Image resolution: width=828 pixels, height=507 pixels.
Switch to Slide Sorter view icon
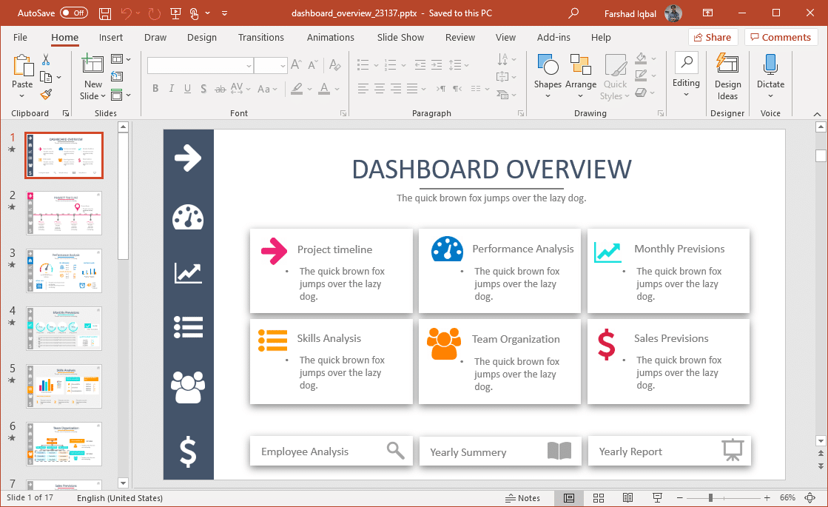tap(599, 498)
